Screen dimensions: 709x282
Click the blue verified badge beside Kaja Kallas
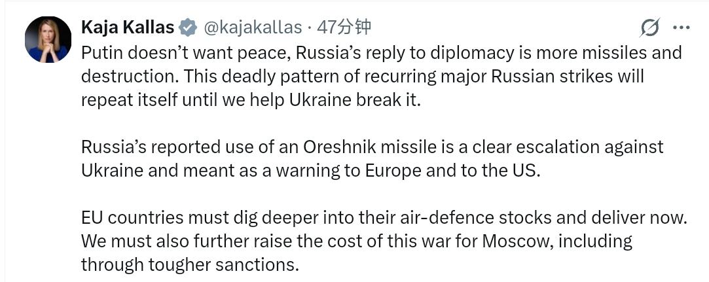[x=188, y=27]
